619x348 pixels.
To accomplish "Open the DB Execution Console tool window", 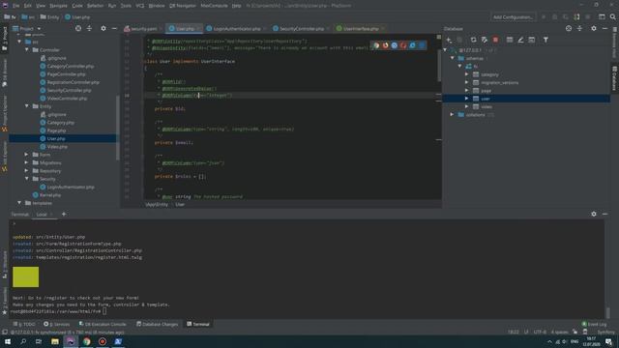I will point(103,324).
